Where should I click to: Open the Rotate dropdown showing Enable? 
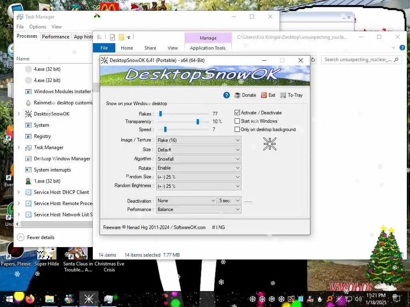[x=199, y=168]
